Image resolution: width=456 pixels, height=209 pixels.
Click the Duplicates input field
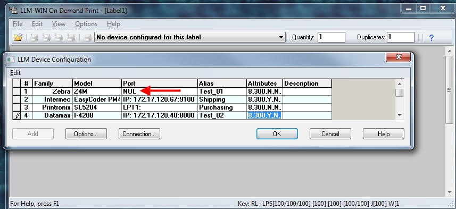(x=401, y=37)
